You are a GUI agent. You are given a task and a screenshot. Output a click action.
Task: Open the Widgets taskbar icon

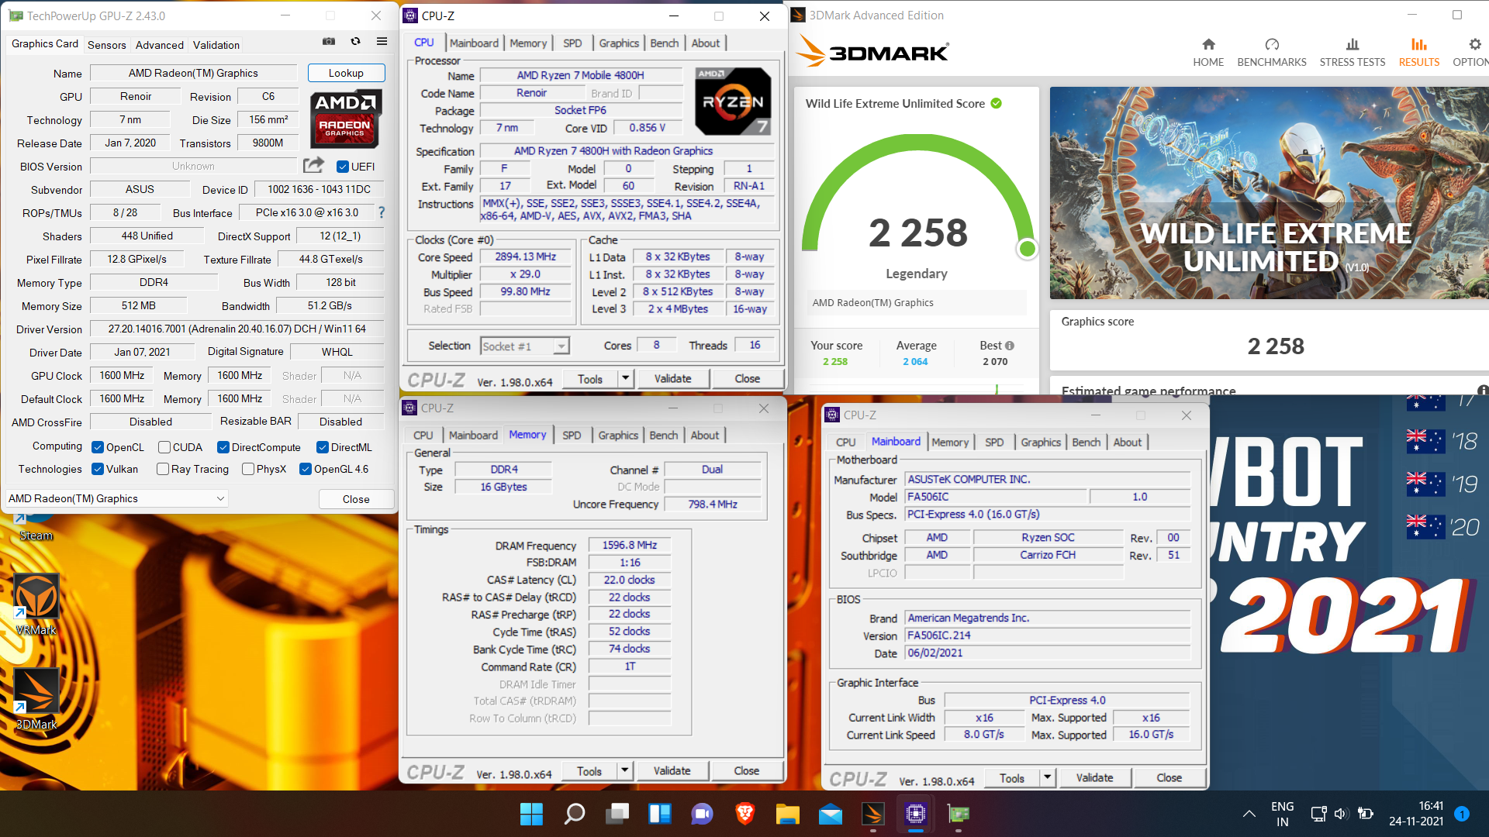[660, 814]
